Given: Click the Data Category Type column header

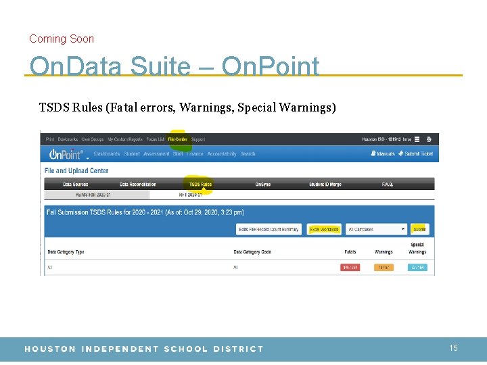Looking at the screenshot, I should pyautogui.click(x=66, y=252).
